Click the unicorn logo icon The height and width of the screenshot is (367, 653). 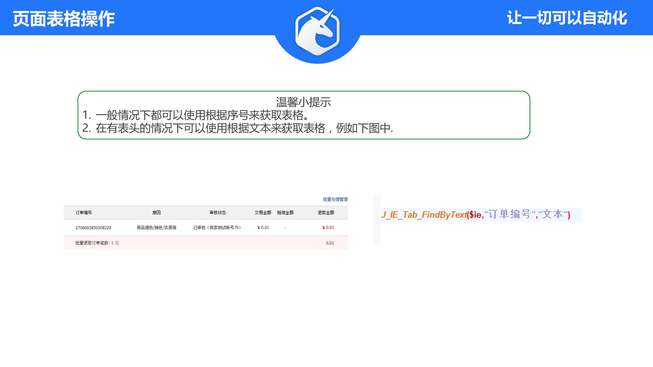coord(317,31)
